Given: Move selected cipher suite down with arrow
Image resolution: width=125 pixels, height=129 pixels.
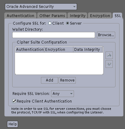Looking at the screenshot, I should coord(109,64).
